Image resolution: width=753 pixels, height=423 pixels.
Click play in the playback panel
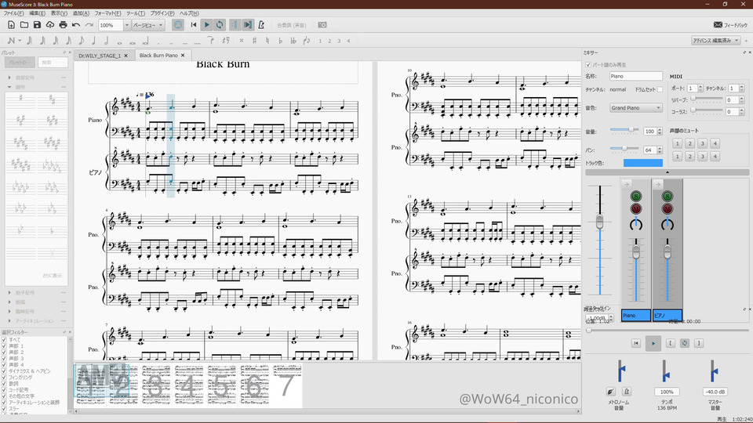tap(653, 343)
